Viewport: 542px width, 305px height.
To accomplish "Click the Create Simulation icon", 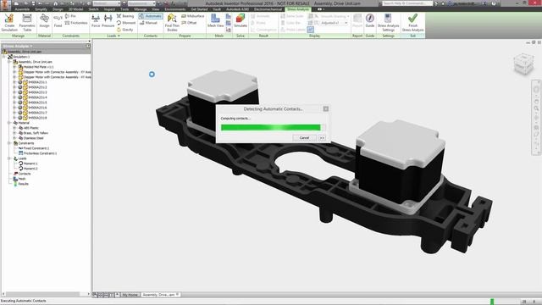I will coord(9,23).
